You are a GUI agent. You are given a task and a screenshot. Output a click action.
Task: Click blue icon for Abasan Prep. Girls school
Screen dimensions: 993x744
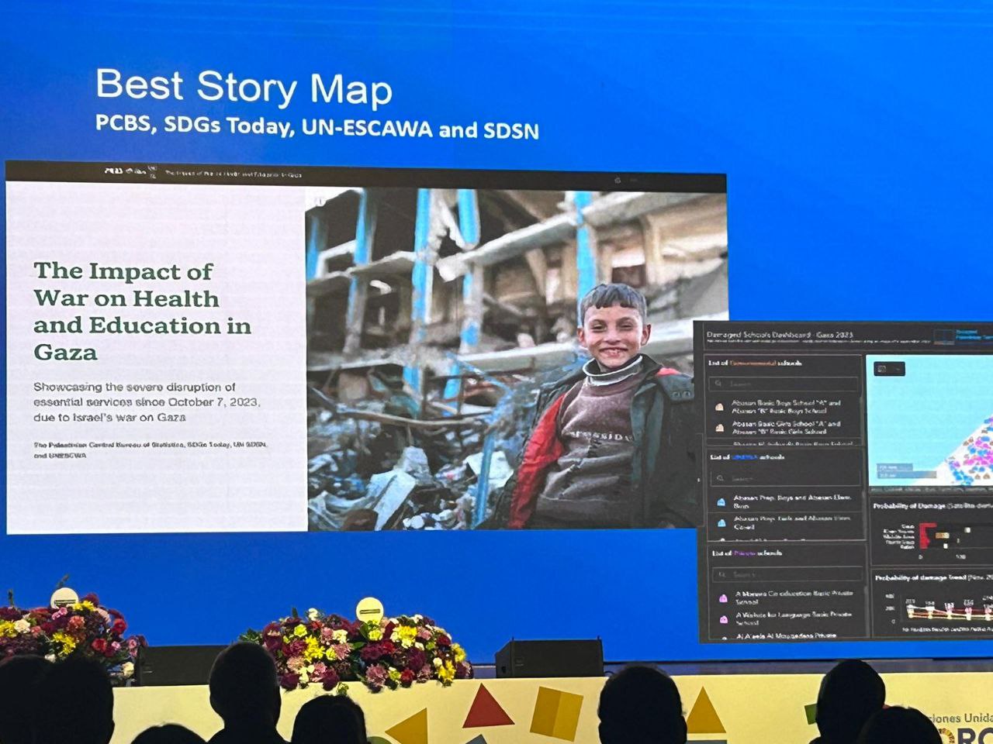[721, 523]
